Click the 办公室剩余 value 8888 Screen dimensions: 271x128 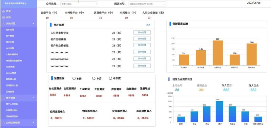coord(53,95)
